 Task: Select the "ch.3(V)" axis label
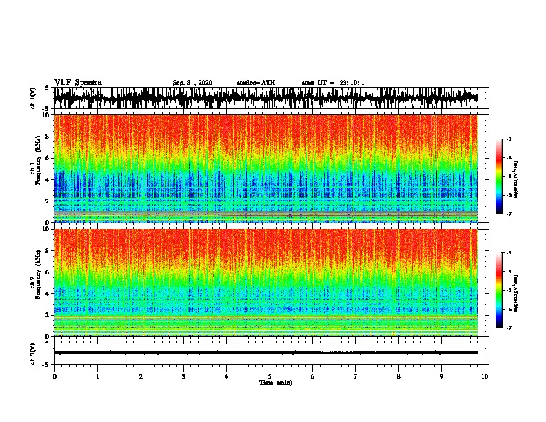[x=32, y=354]
